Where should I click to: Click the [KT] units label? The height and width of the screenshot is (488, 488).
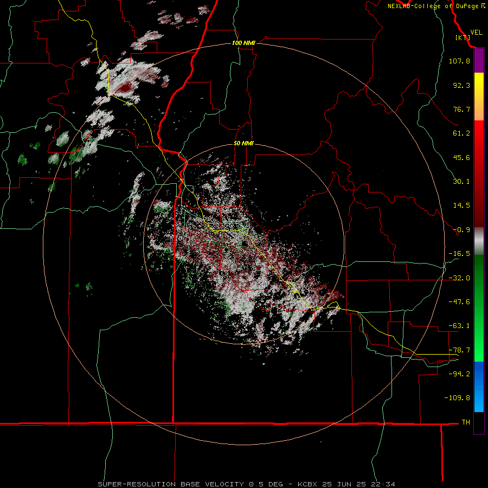tap(463, 37)
